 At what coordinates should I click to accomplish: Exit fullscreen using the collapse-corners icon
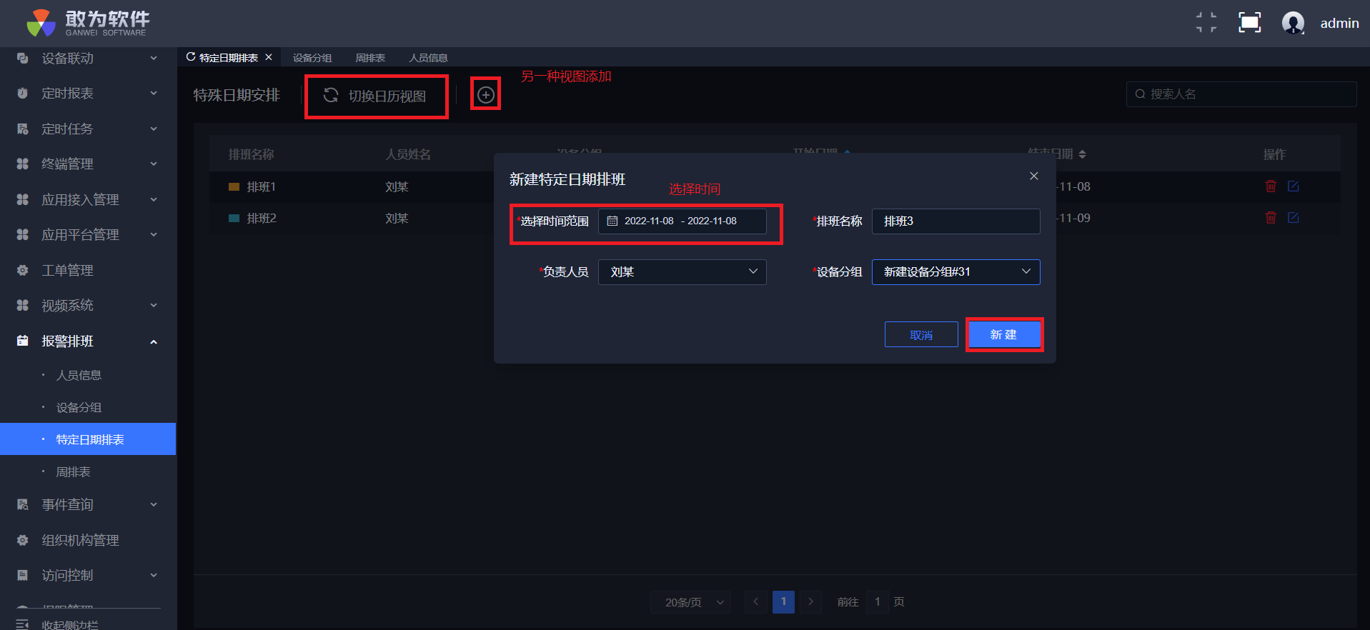tap(1206, 23)
